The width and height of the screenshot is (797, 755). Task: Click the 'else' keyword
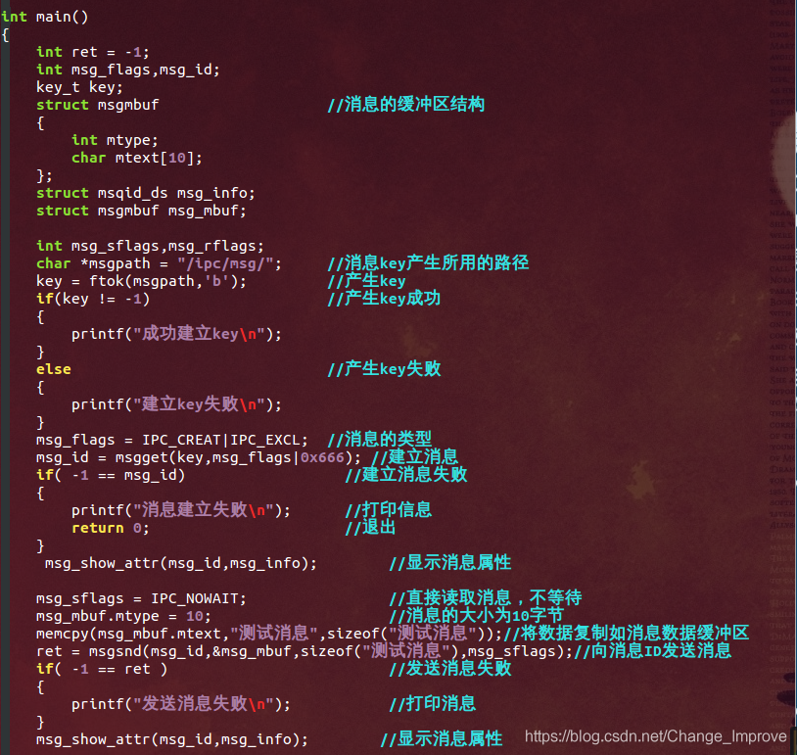coord(54,369)
